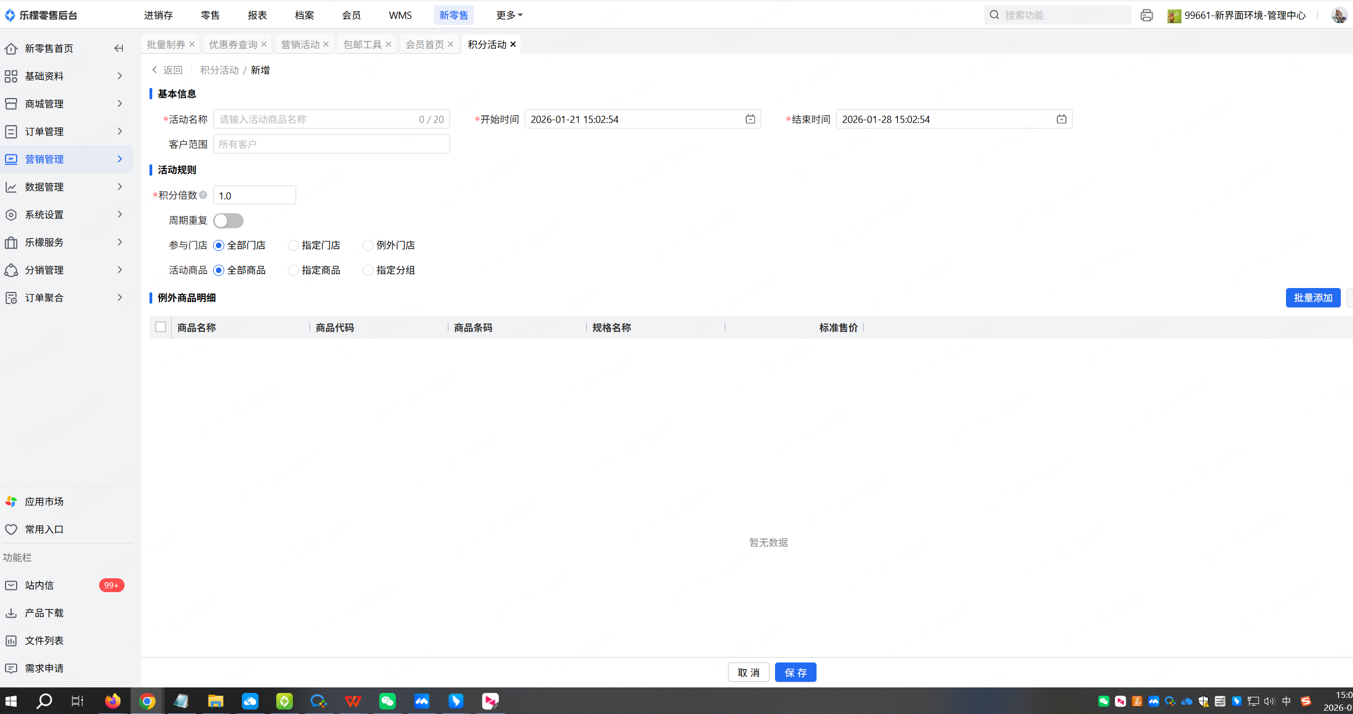Viewport: 1353px width, 714px height.
Task: Switch to the 优惠券查询 tab
Action: pos(233,44)
